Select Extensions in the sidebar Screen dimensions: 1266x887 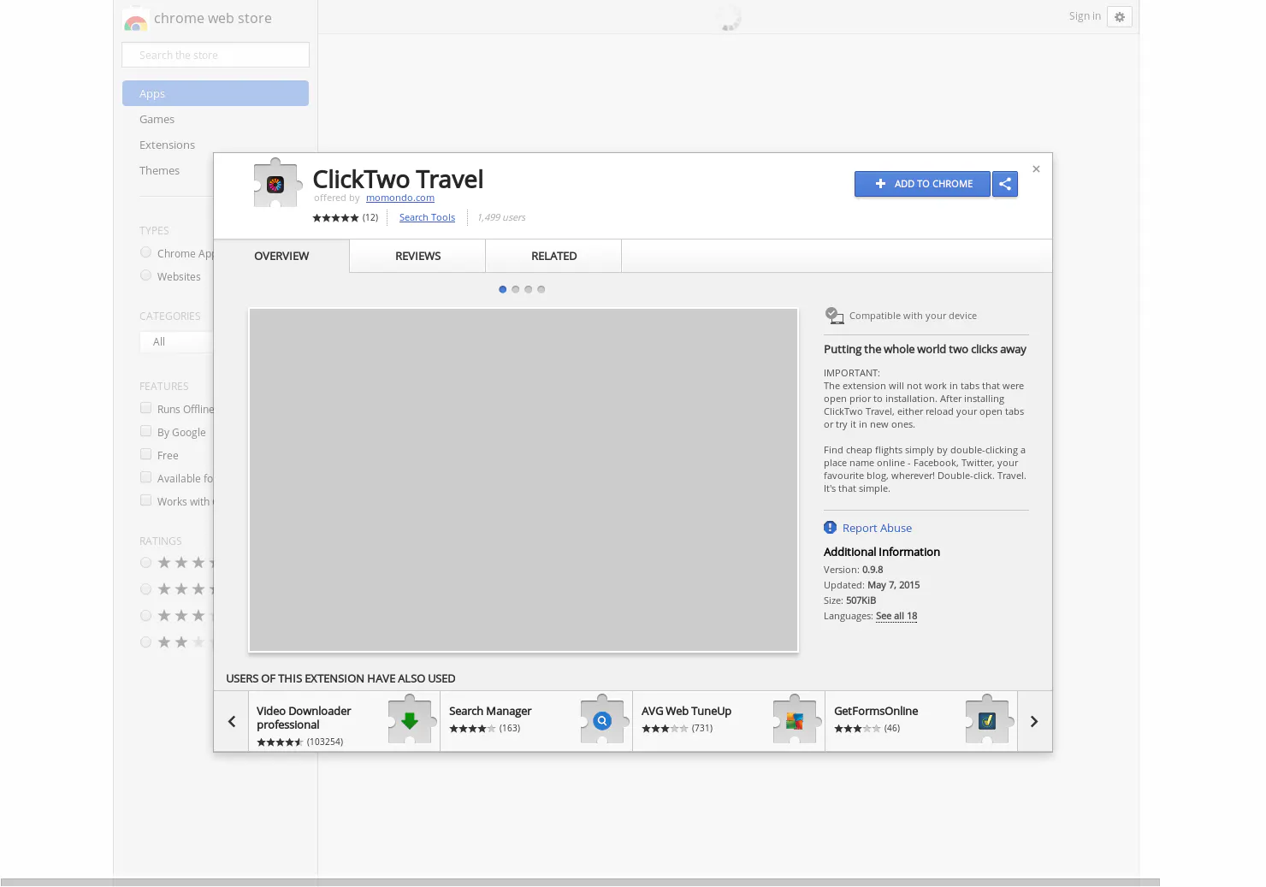click(167, 145)
